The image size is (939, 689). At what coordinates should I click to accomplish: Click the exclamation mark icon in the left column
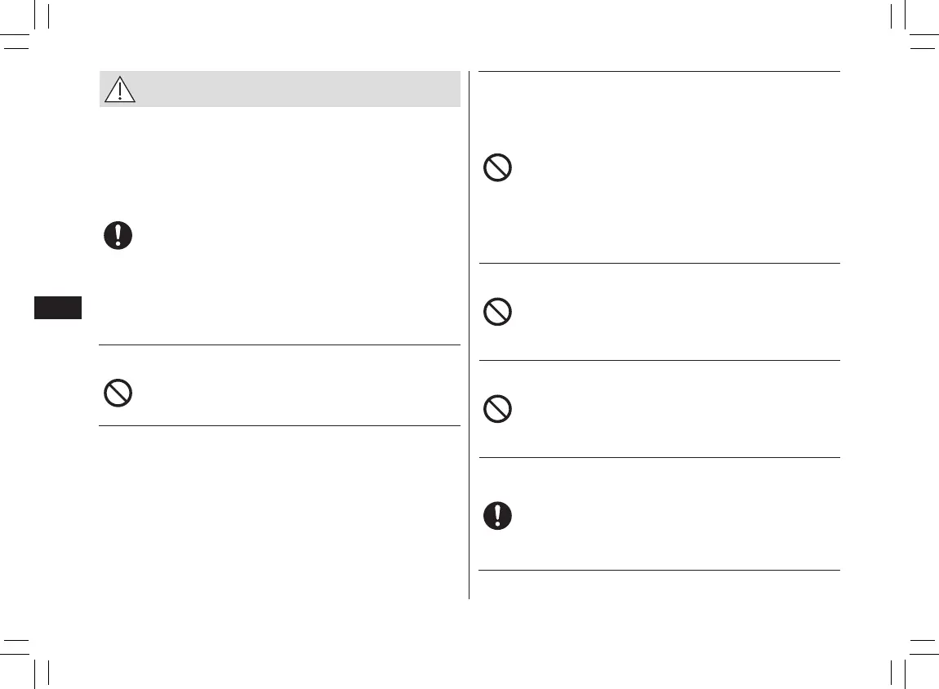pyautogui.click(x=118, y=235)
